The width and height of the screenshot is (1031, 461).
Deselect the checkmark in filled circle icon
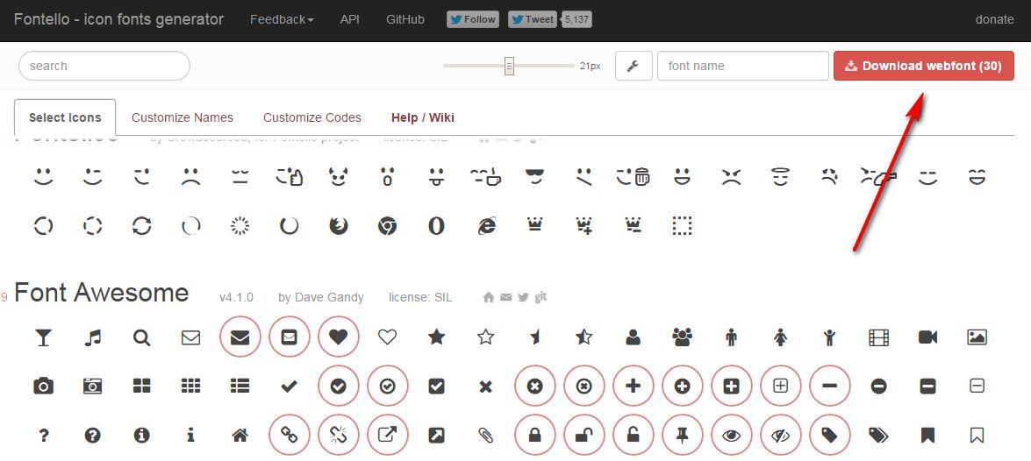338,387
